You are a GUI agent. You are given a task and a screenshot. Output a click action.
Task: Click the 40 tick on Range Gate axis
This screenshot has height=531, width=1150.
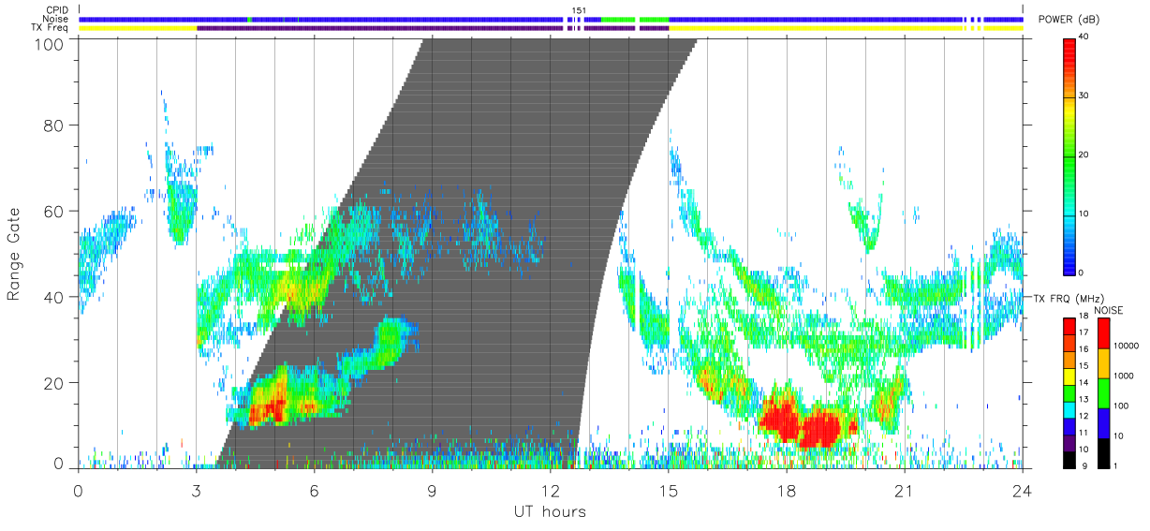(x=54, y=297)
